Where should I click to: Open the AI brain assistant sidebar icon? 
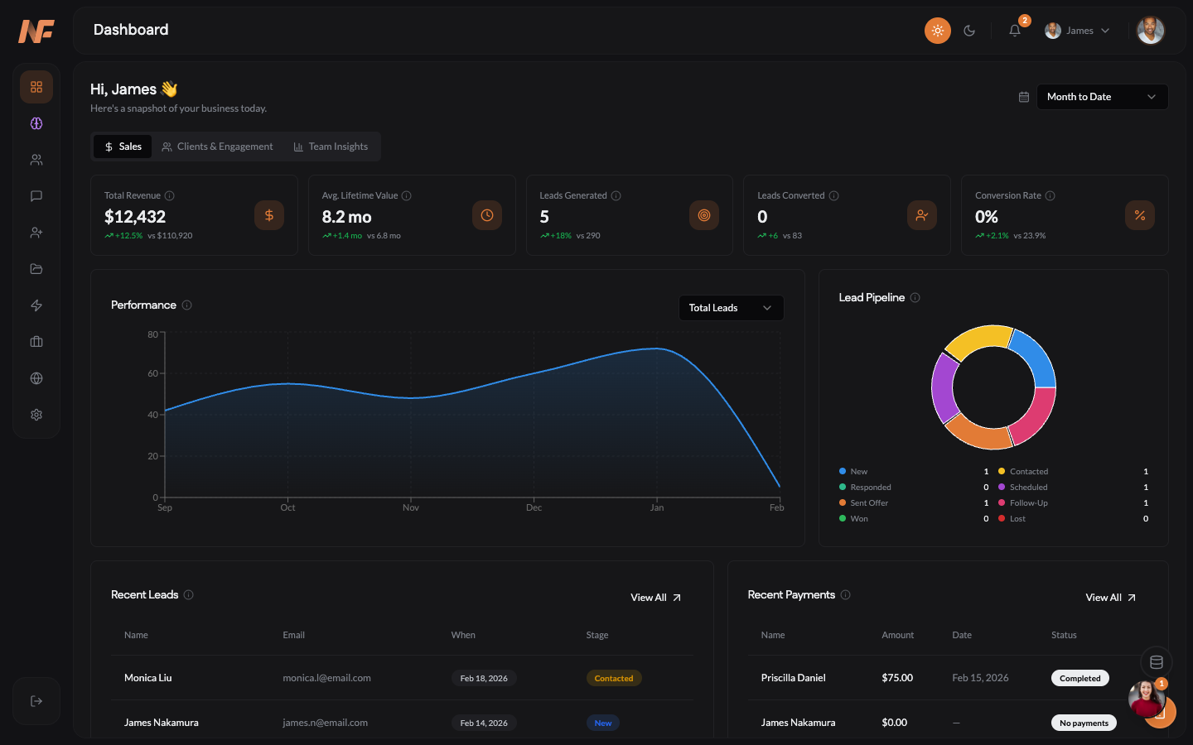[36, 123]
